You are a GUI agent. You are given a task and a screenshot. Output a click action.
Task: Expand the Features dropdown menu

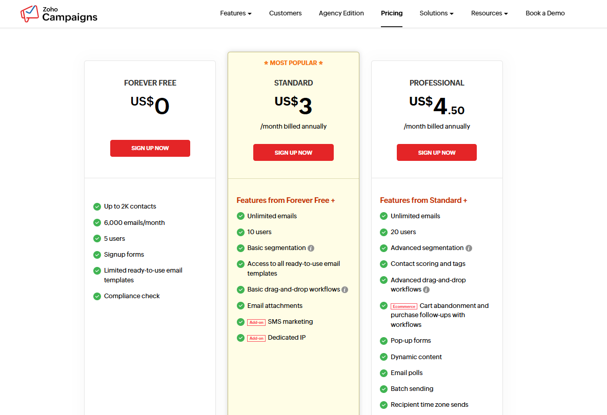pyautogui.click(x=236, y=13)
